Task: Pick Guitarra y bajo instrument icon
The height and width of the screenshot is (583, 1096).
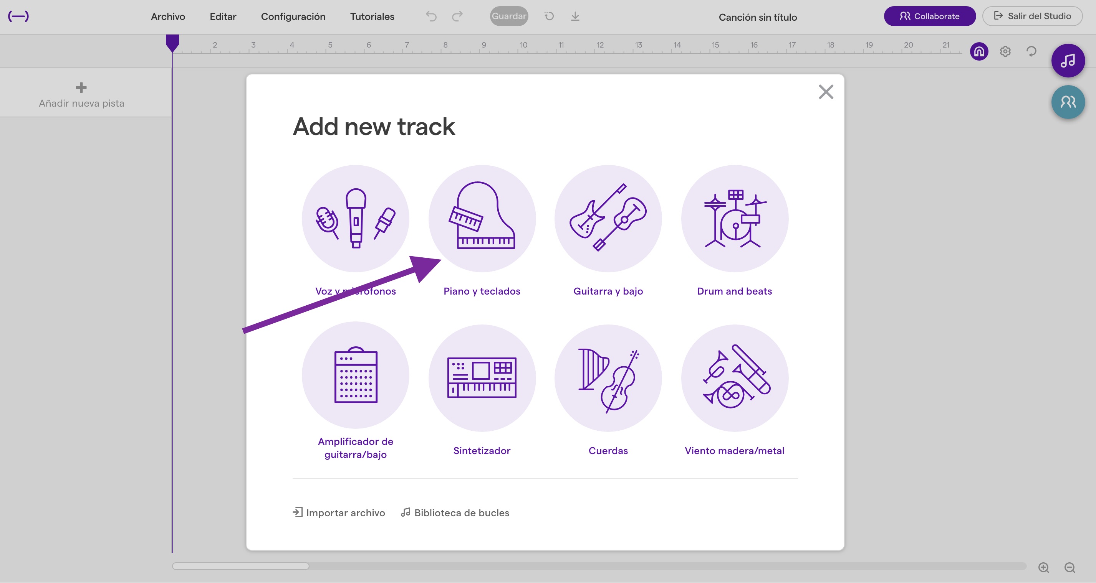Action: (608, 218)
